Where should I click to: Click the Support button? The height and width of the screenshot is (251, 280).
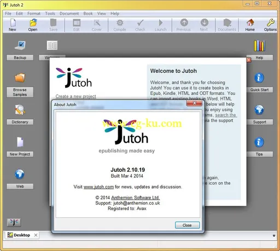pos(260,122)
